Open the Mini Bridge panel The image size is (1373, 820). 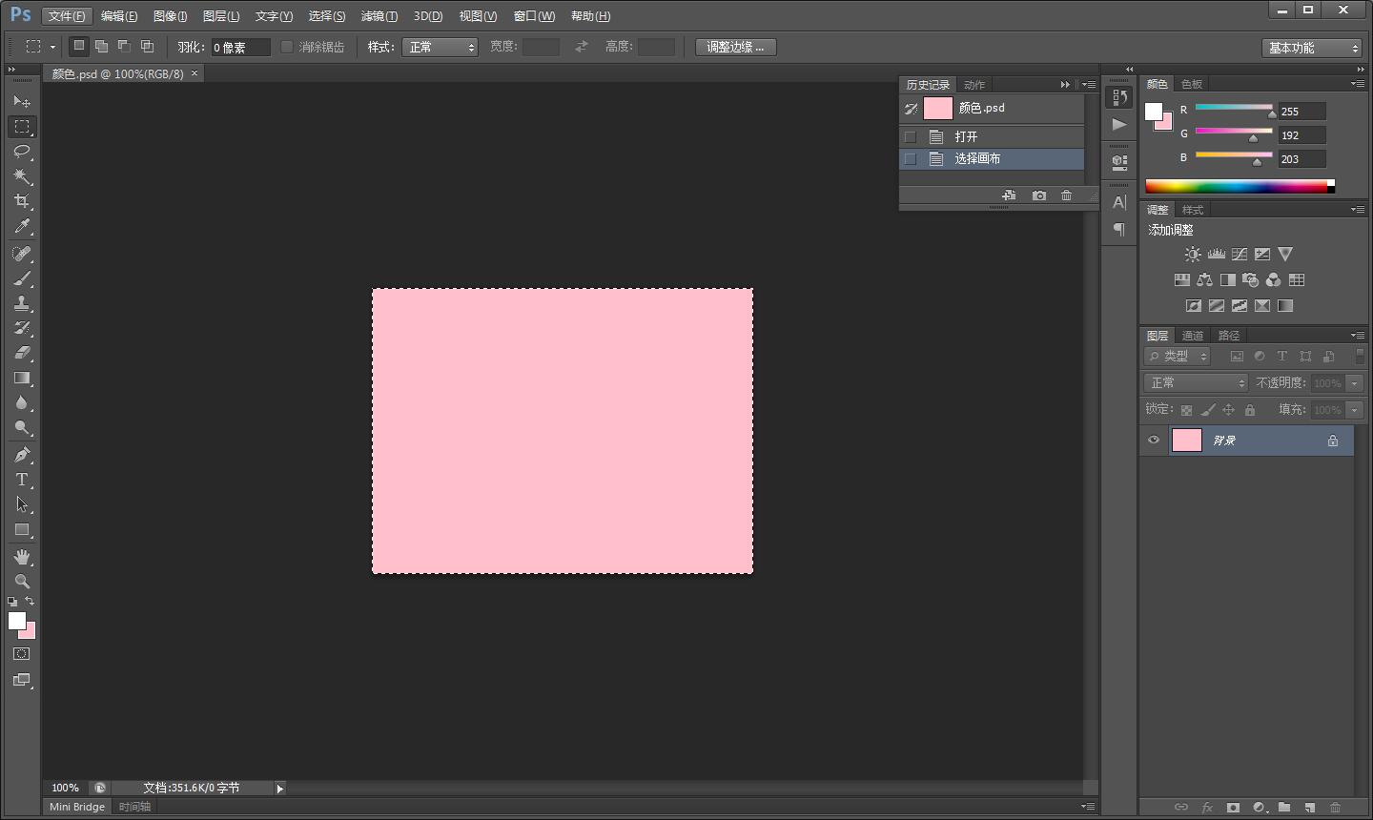77,807
